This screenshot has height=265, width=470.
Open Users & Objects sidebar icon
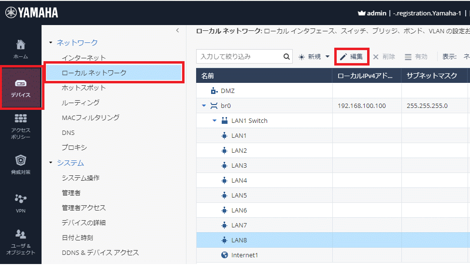coord(21,241)
